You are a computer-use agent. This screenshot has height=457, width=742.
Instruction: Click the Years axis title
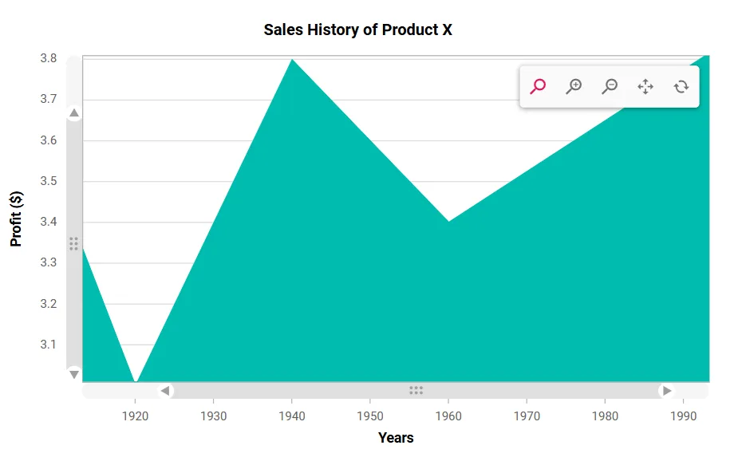[396, 438]
